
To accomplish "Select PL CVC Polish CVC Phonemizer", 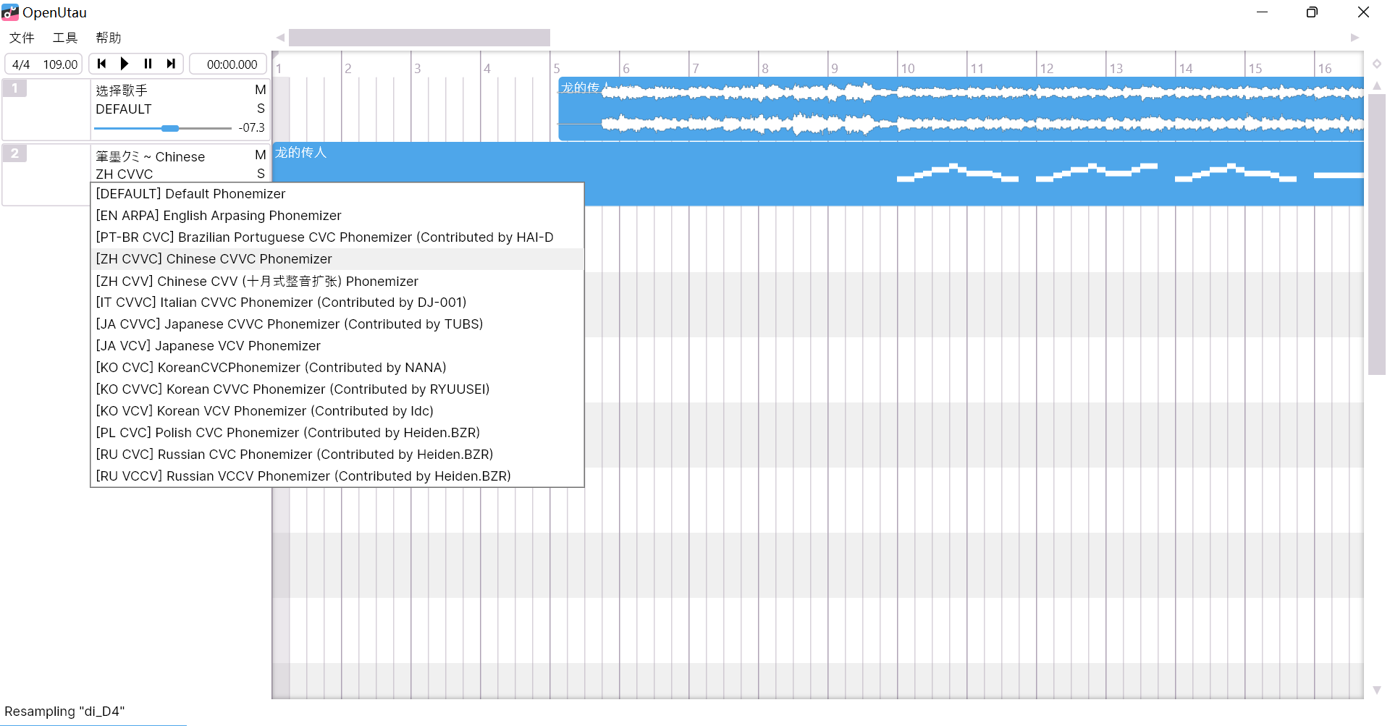I will pyautogui.click(x=337, y=433).
